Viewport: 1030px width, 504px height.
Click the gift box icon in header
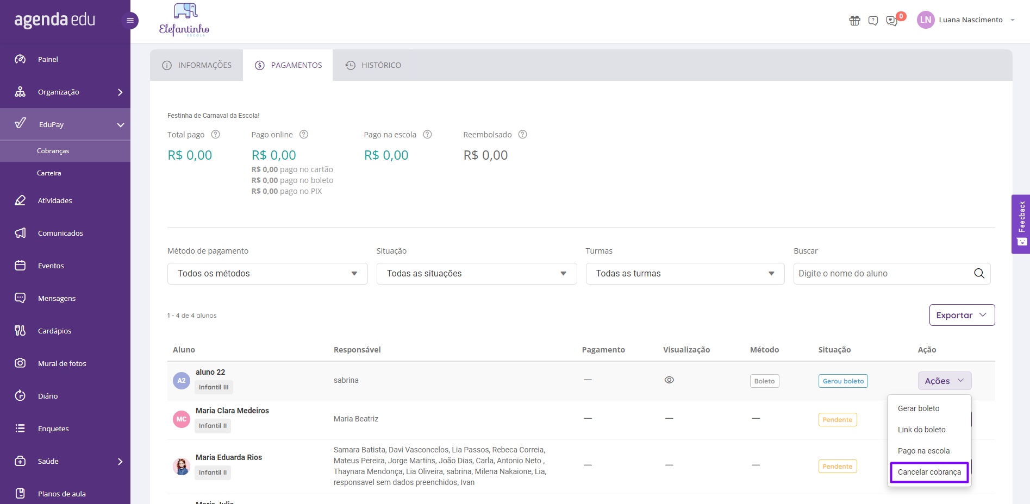pos(855,21)
